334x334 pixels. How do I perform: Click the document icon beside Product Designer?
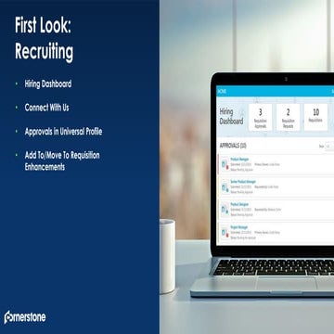(x=225, y=210)
